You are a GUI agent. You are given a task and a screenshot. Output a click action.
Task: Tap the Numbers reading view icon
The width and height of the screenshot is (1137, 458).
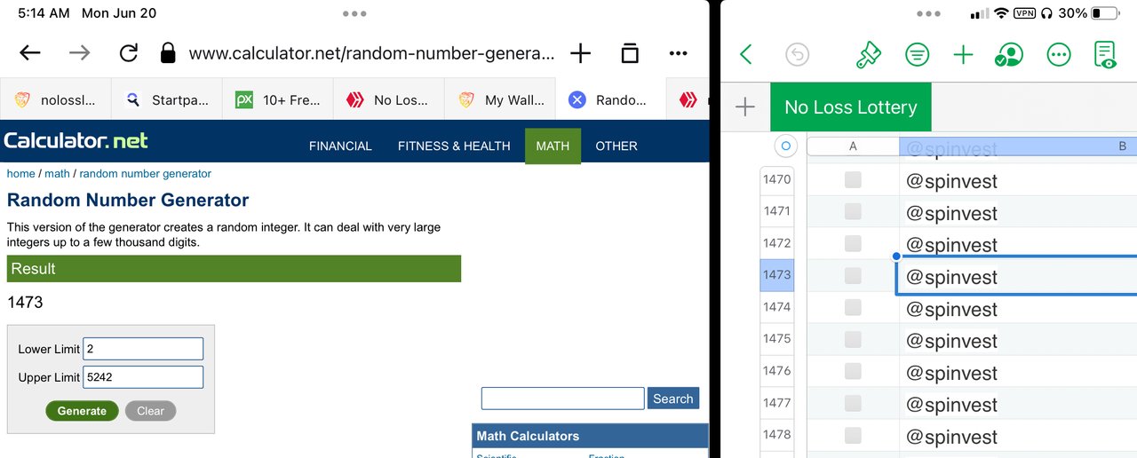tap(1105, 55)
